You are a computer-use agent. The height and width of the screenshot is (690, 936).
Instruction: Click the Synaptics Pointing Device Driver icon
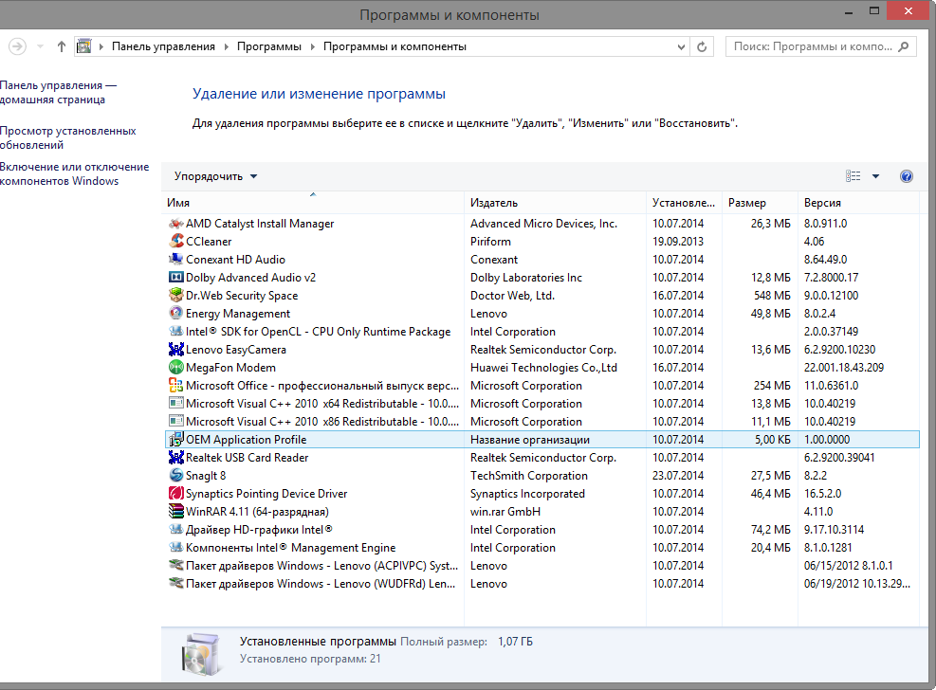[x=176, y=493]
